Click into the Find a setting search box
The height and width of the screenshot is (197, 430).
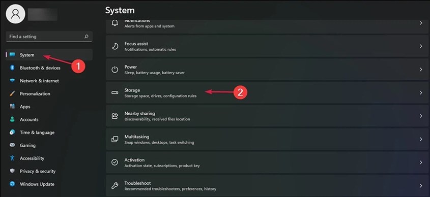click(x=49, y=37)
